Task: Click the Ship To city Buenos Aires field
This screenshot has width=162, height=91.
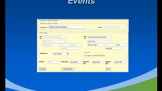Action: coord(96,45)
